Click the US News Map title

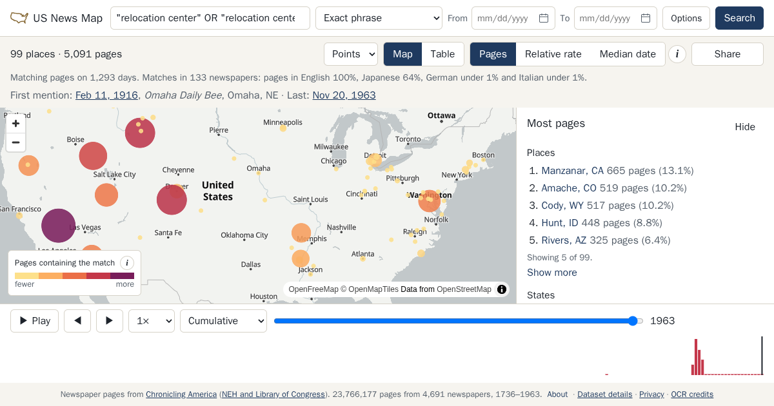[x=68, y=18]
